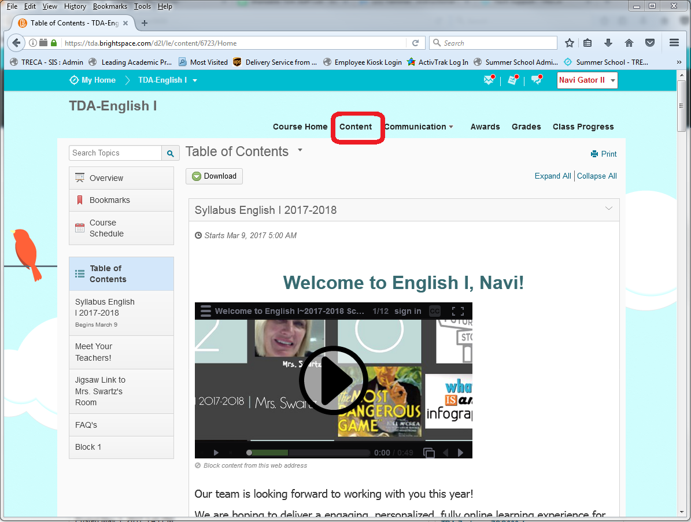691x522 pixels.
Task: Click the green padlock security icon
Action: click(x=54, y=43)
